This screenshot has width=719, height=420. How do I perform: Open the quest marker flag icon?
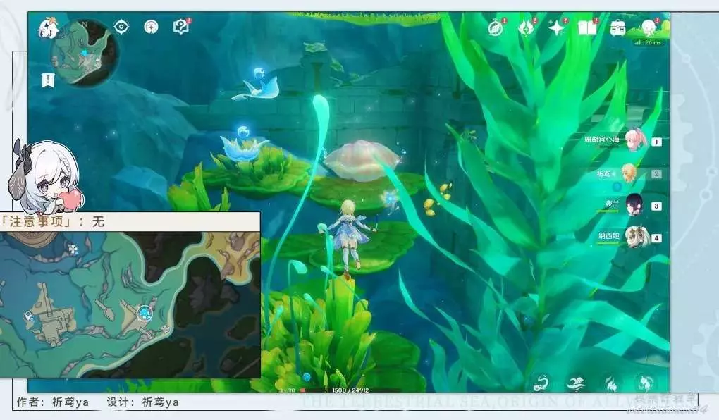click(48, 80)
